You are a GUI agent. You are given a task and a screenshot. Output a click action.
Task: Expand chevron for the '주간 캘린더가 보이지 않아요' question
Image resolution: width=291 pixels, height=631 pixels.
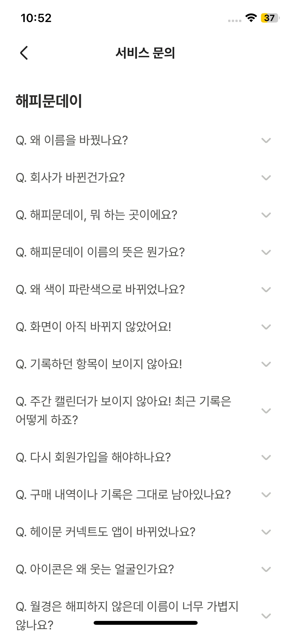pos(266,411)
